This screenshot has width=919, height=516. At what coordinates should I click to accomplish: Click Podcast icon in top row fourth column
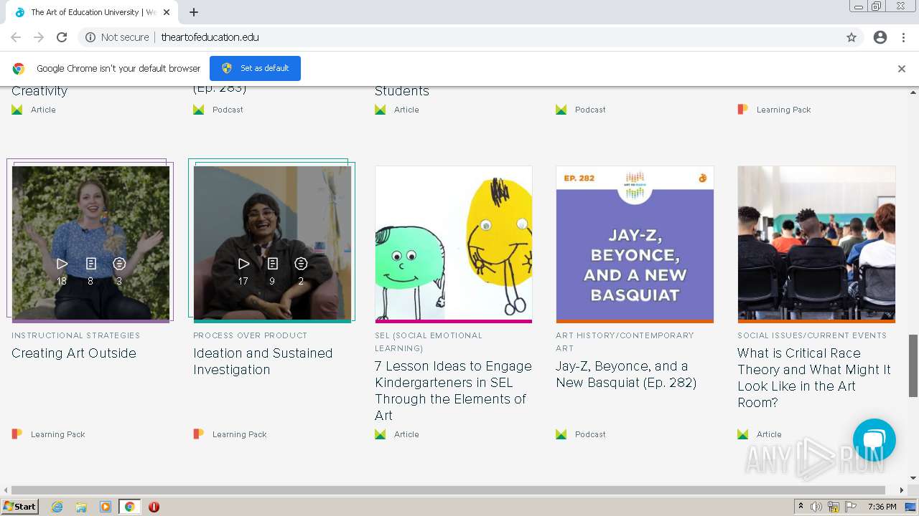[561, 110]
